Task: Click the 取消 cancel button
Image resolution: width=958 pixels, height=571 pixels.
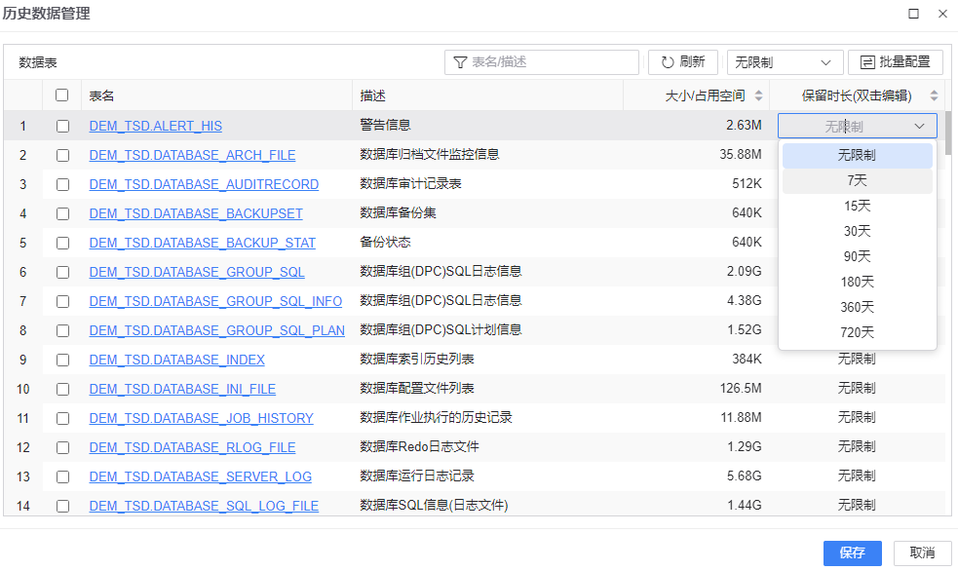Action: [923, 553]
